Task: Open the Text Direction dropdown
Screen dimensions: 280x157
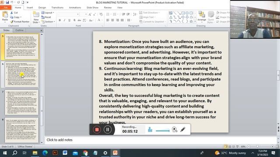Action: click(x=150, y=13)
